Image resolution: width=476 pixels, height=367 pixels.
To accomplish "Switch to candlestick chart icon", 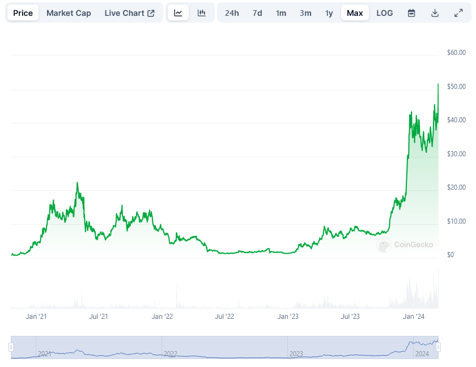I will 202,12.
